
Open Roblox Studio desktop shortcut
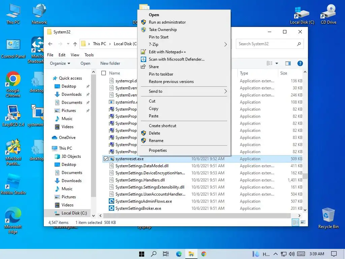13,184
